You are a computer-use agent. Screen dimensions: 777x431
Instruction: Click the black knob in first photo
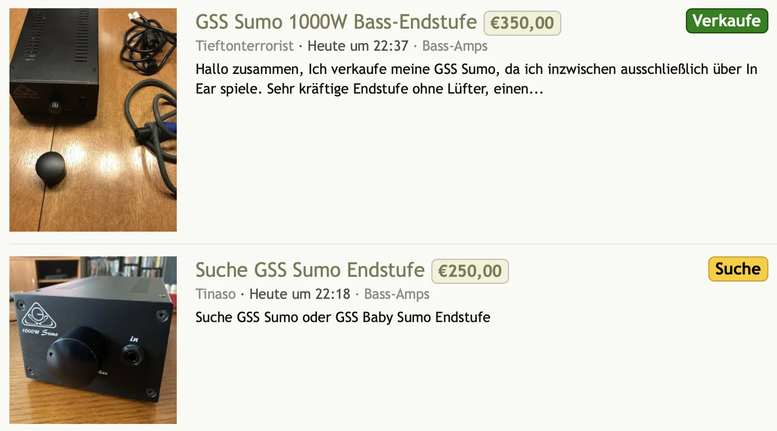click(x=50, y=168)
